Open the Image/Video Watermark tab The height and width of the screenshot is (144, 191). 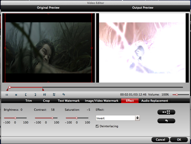click(x=102, y=101)
